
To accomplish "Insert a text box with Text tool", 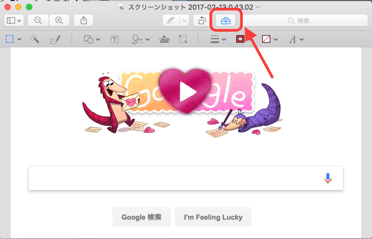I will 114,39.
